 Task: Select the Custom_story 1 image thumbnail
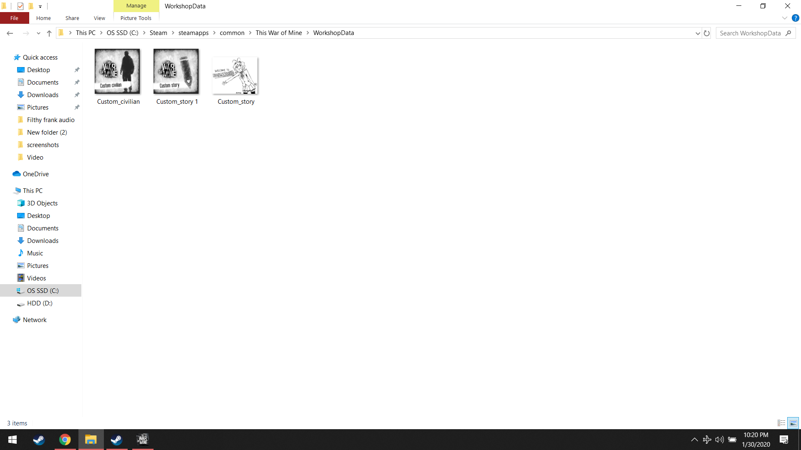pyautogui.click(x=176, y=71)
